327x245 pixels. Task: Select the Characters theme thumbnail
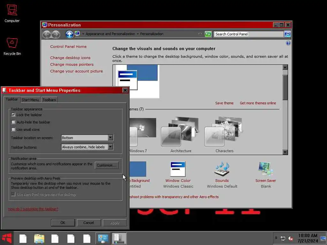(224, 135)
